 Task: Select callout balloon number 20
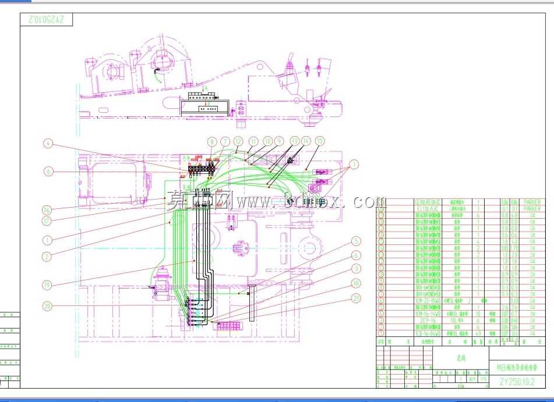click(47, 305)
